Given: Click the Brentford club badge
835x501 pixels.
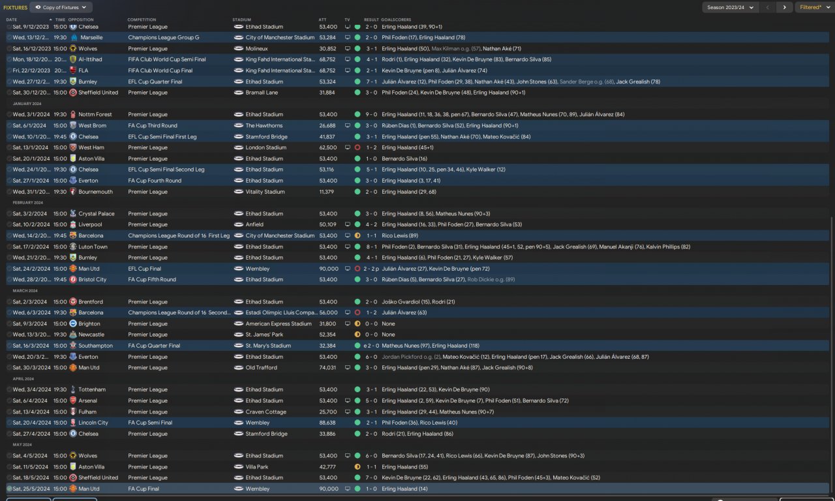Looking at the screenshot, I should [x=73, y=302].
